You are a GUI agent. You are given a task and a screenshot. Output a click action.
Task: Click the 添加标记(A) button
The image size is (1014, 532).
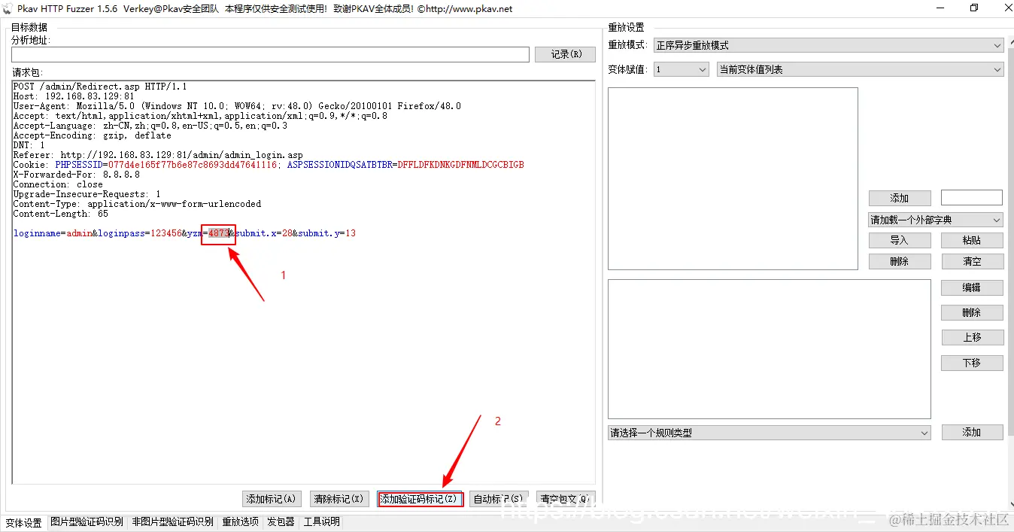272,499
